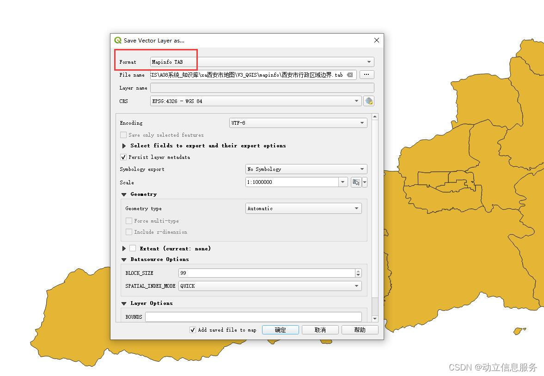The width and height of the screenshot is (544, 376).
Task: Click the Layer name input field
Action: coord(262,88)
